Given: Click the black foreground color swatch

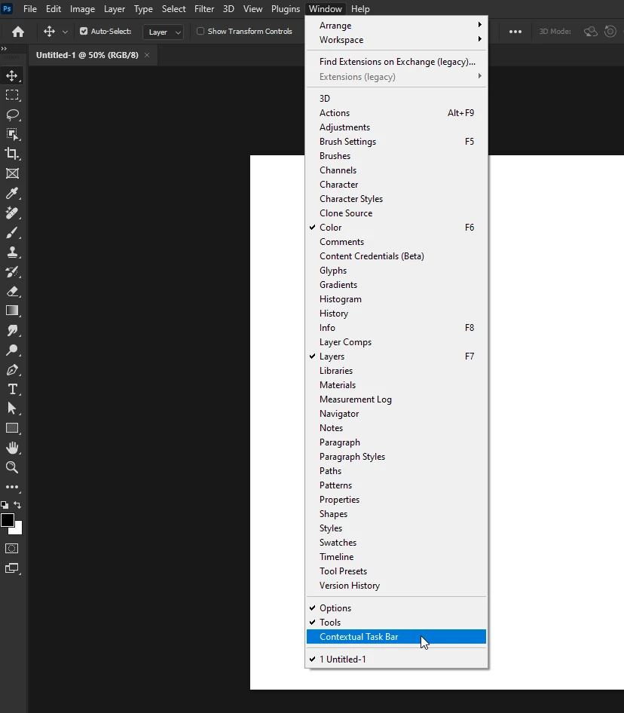Looking at the screenshot, I should [x=7, y=520].
